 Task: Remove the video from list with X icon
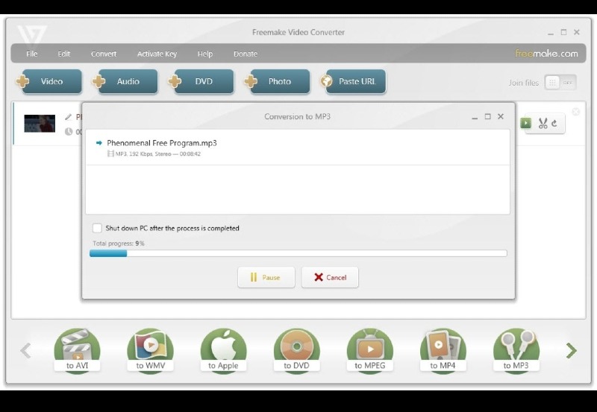pyautogui.click(x=575, y=112)
